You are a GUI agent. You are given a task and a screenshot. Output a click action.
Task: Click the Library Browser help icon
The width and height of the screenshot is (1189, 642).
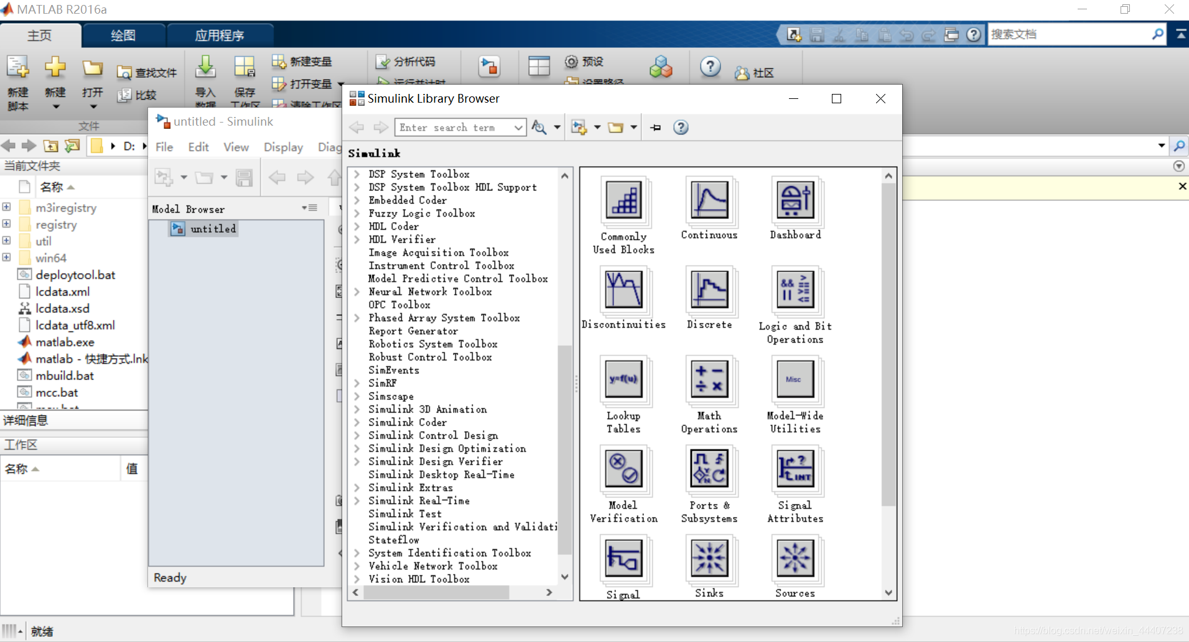pos(681,128)
